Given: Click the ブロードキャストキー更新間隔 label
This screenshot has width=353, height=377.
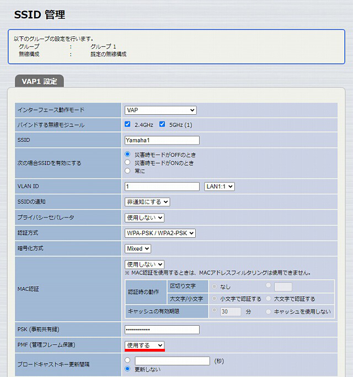Looking at the screenshot, I should pos(54,364).
